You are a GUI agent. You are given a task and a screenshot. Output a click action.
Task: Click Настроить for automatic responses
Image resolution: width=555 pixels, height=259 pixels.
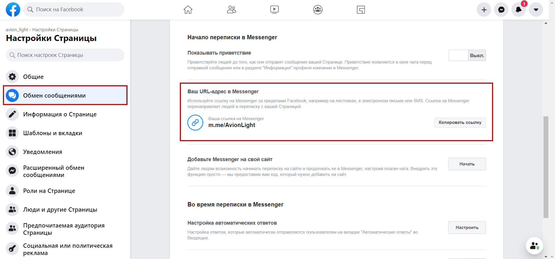point(467,228)
